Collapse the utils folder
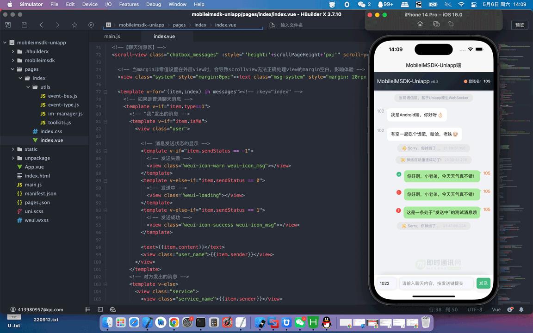Screen dimensions: 533x333 pyautogui.click(x=28, y=86)
